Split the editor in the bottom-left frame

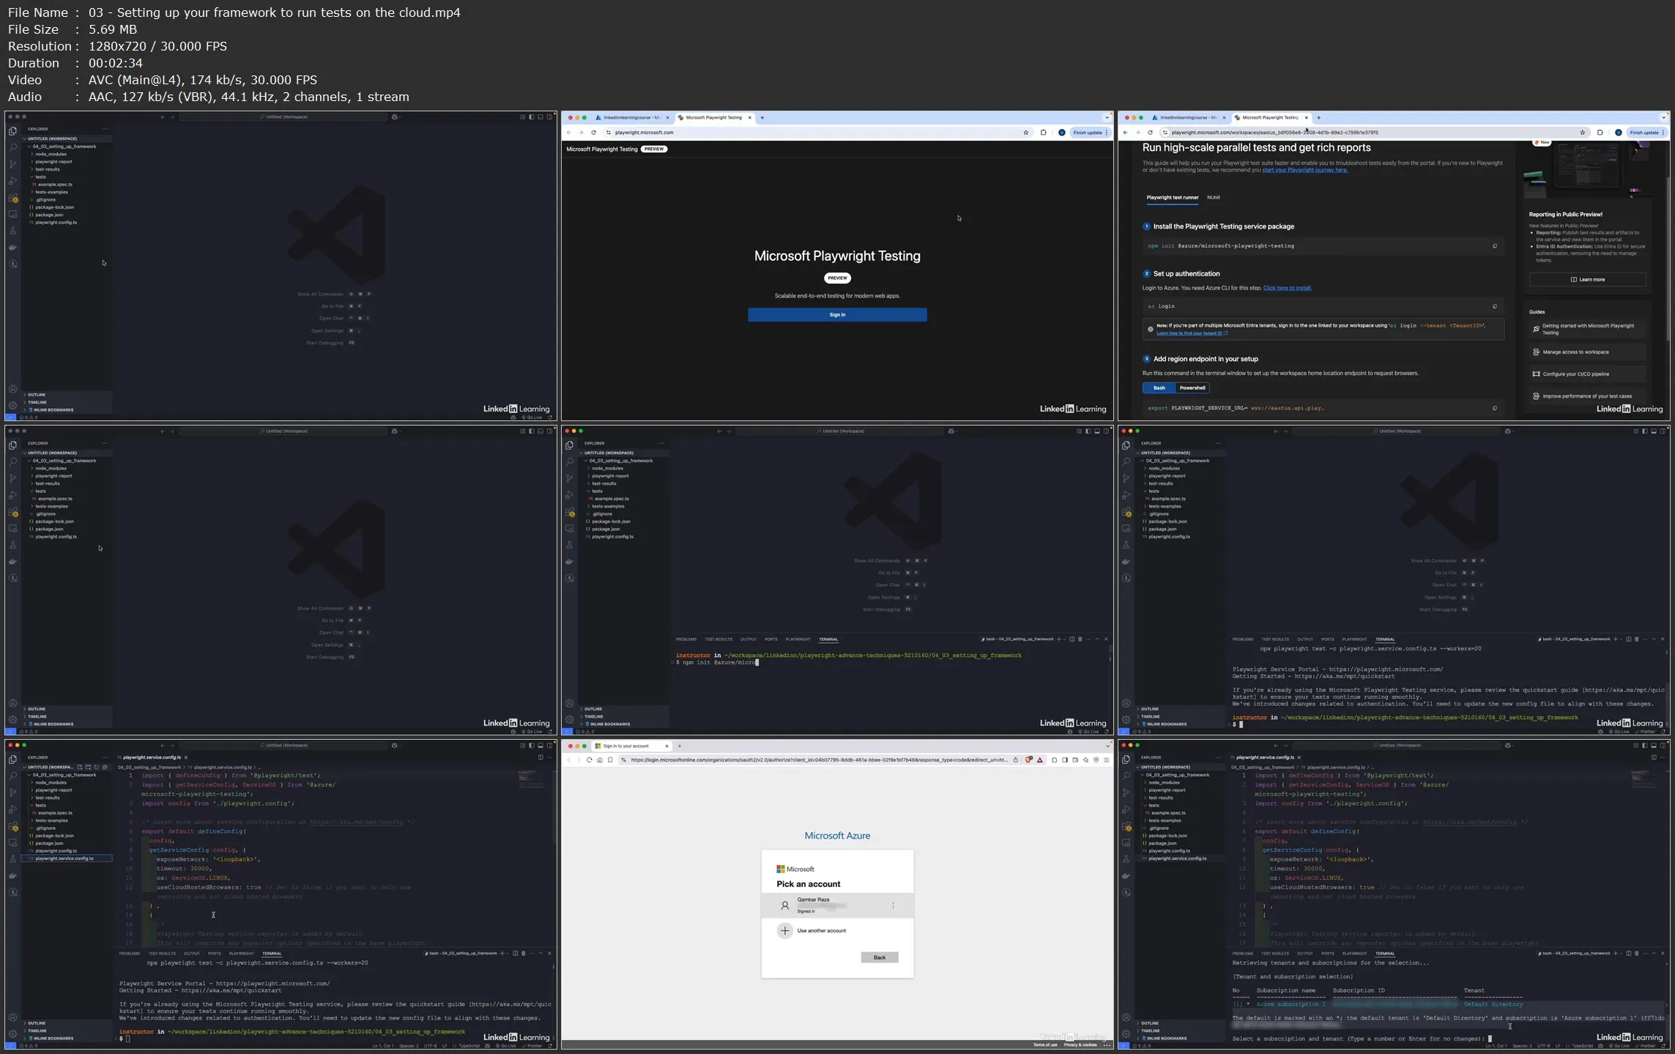[x=541, y=757]
